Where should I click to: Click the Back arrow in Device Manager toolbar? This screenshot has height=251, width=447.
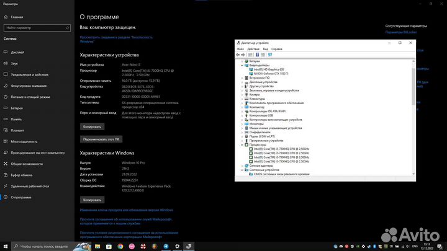pyautogui.click(x=238, y=55)
